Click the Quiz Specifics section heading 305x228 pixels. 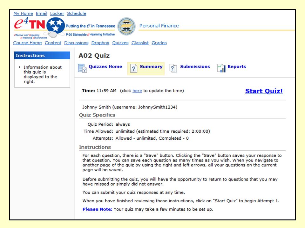click(97, 115)
